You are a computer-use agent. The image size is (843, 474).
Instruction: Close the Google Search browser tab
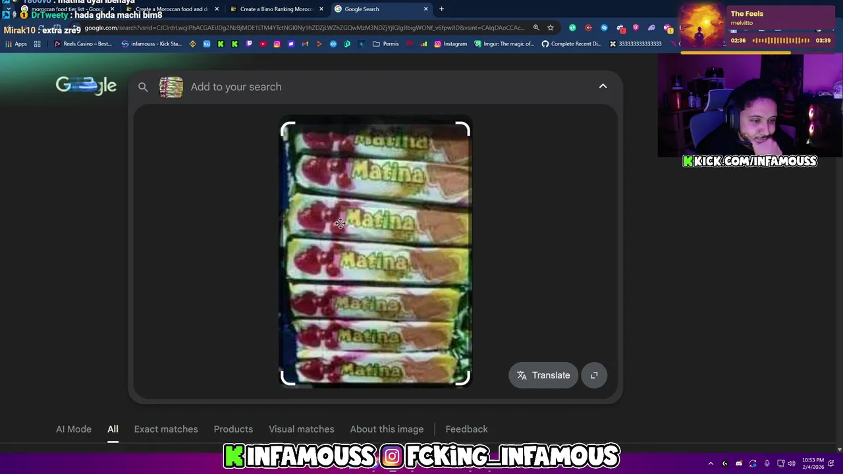(x=425, y=9)
